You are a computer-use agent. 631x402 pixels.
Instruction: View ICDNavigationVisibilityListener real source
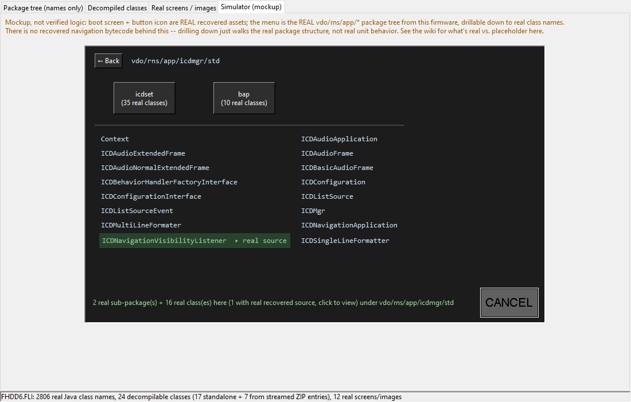tap(195, 241)
